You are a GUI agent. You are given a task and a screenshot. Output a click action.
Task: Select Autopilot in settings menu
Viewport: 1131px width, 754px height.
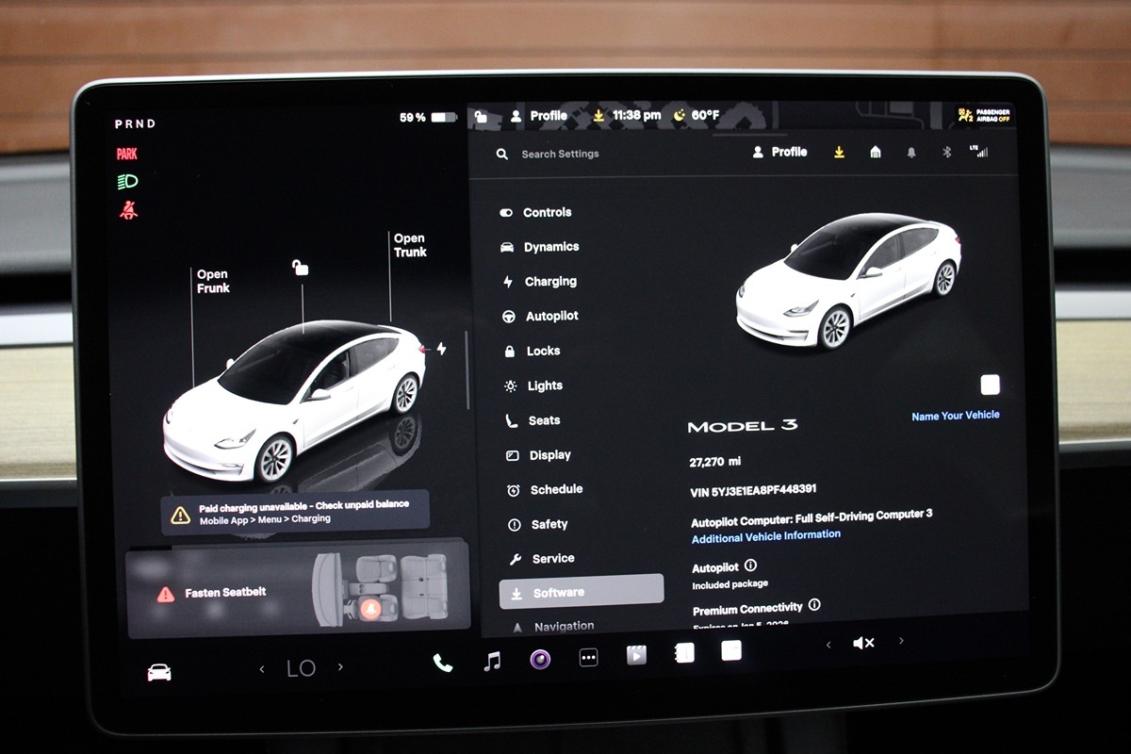[551, 317]
